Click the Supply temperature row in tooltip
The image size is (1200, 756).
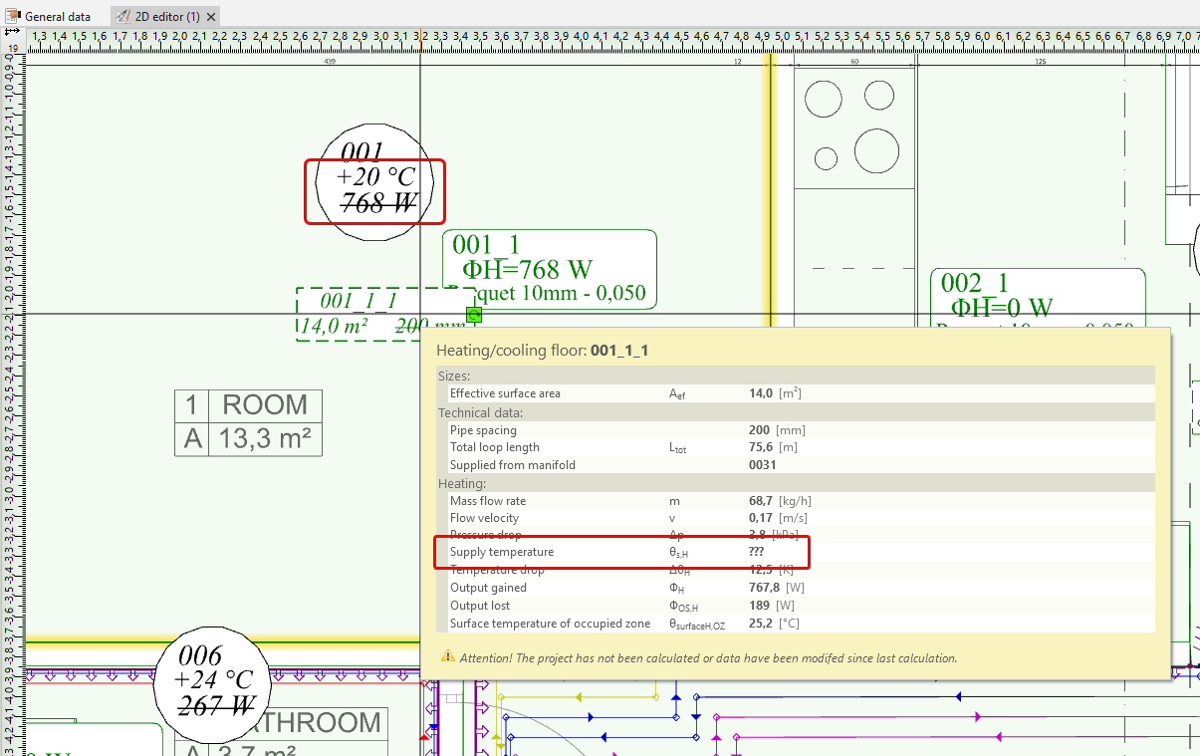point(622,552)
